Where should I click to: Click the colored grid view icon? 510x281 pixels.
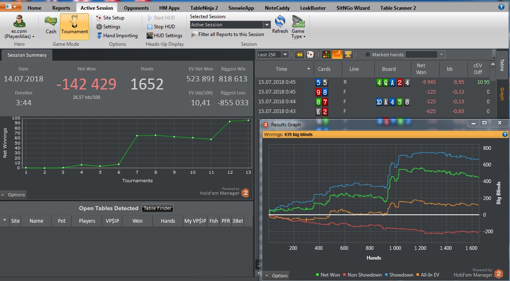(x=326, y=55)
